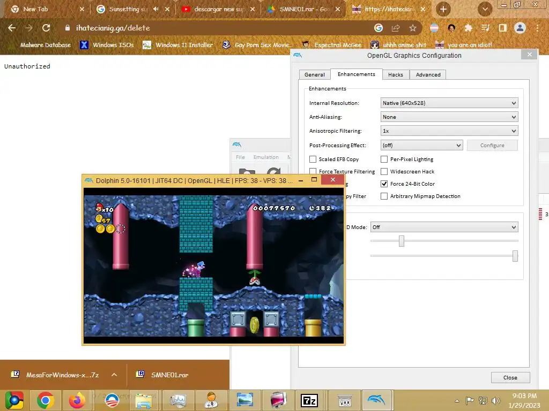The height and width of the screenshot is (411, 549).
Task: Open the tab search dropdown in Chrome
Action: pyautogui.click(x=485, y=9)
